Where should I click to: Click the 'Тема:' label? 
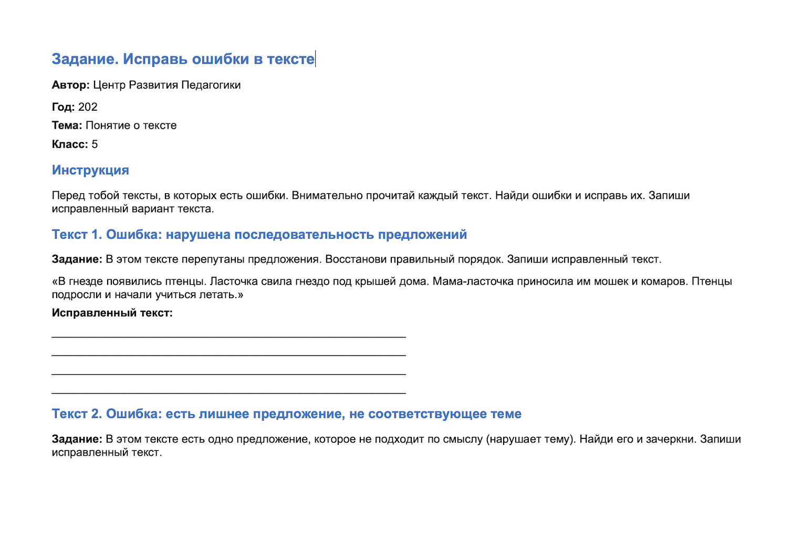(x=67, y=125)
